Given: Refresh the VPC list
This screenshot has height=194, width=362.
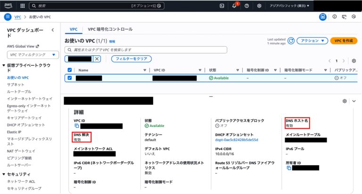Looking at the screenshot, I should (291, 41).
